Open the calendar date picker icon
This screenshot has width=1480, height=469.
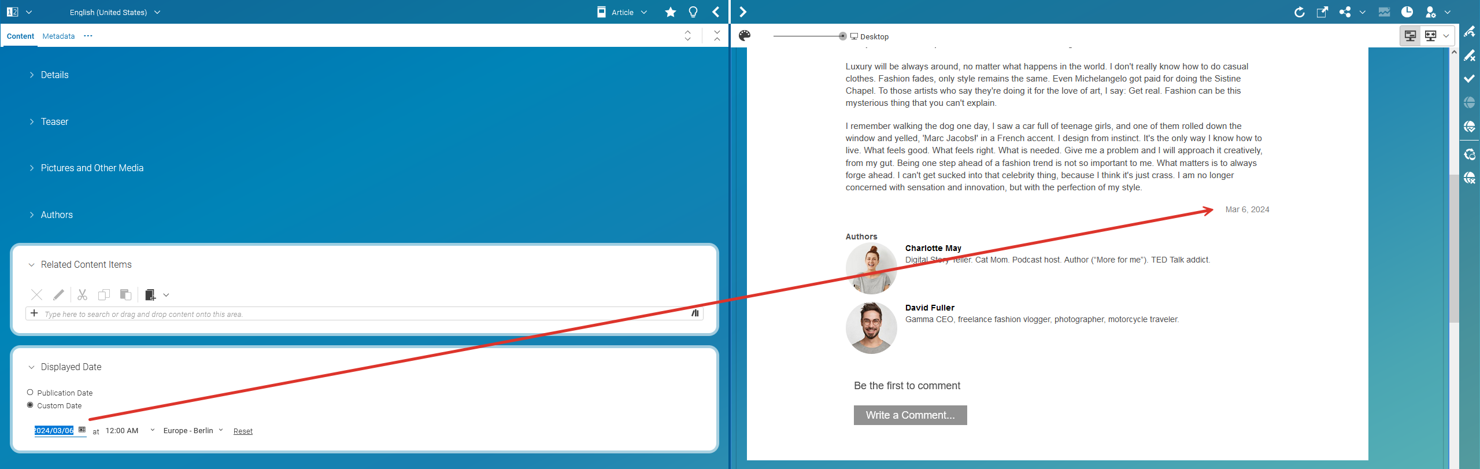click(82, 430)
